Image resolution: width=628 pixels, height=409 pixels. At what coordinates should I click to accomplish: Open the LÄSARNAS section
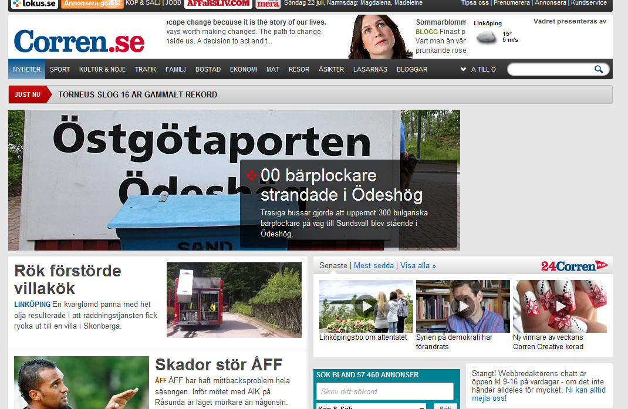click(370, 69)
